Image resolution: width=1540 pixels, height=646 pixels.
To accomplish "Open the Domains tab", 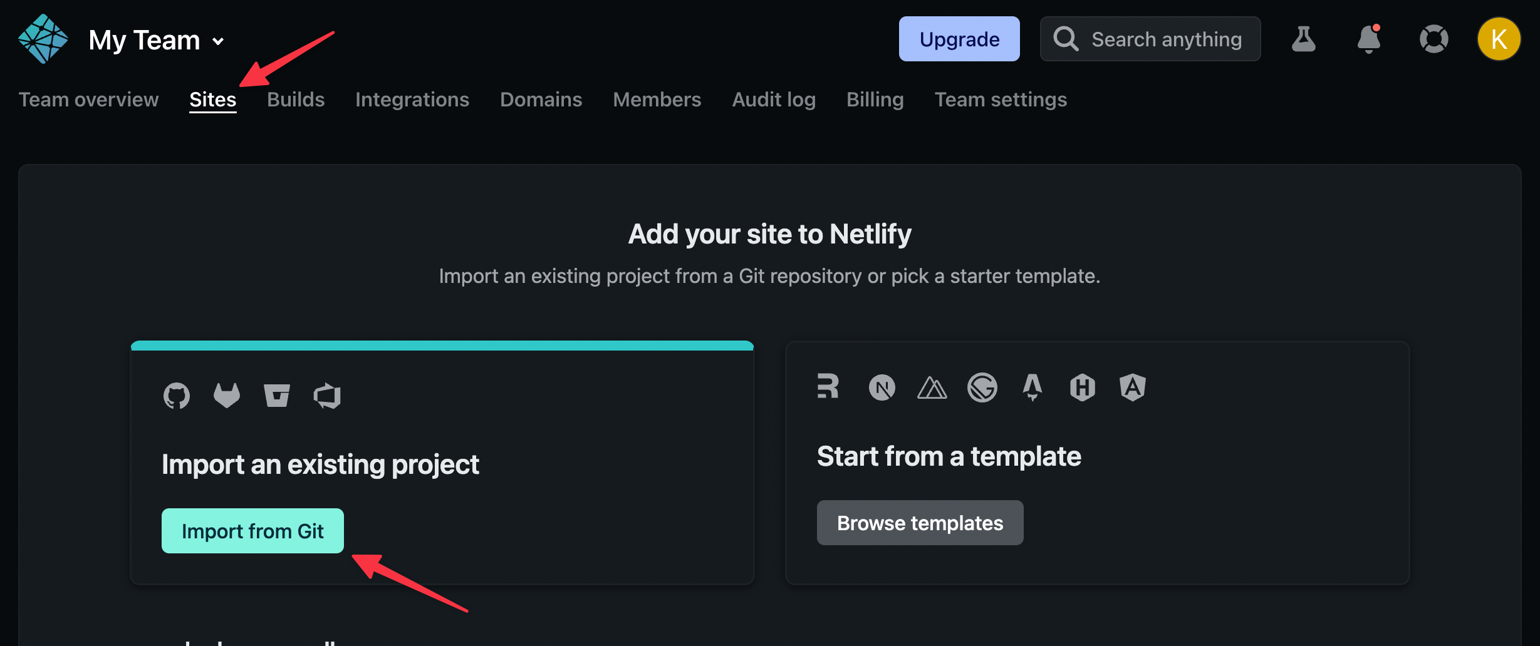I will pyautogui.click(x=541, y=100).
